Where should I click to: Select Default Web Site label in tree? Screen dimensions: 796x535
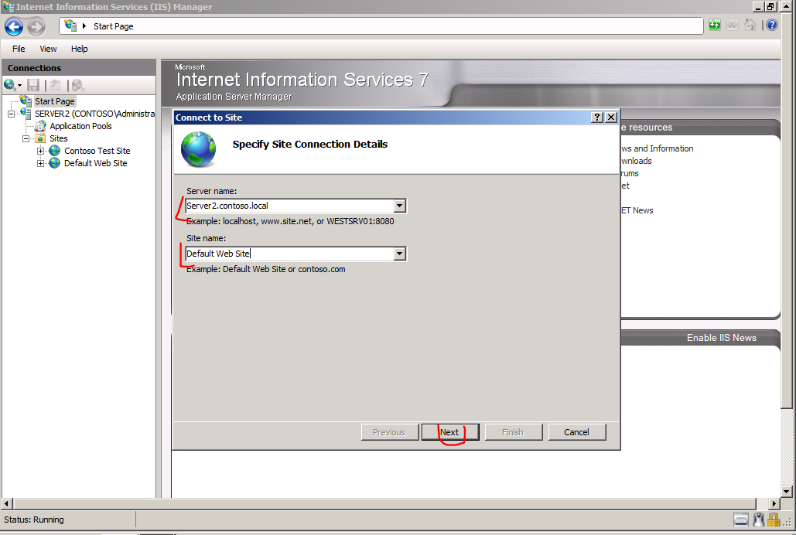tap(95, 163)
